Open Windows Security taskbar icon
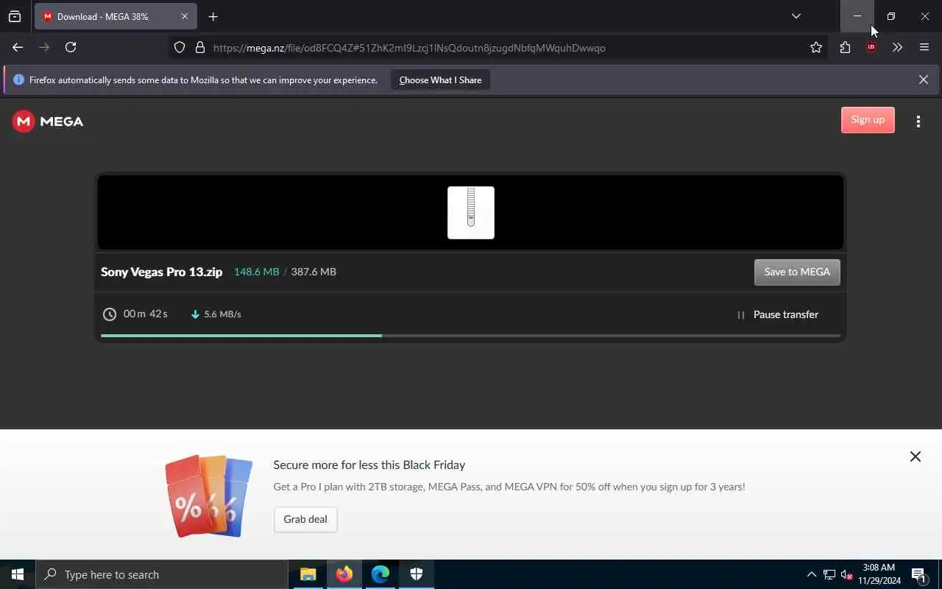 tap(417, 574)
